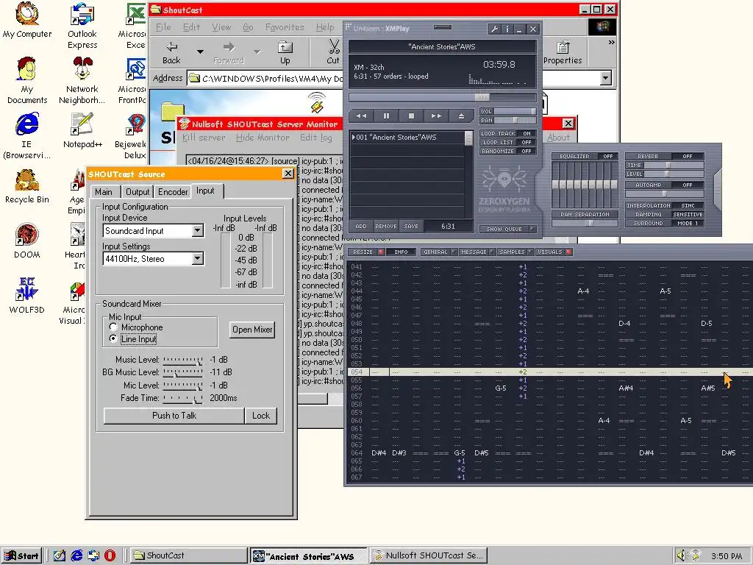
Task: Click ADD button in XMPlay playlist
Action: [x=361, y=227]
